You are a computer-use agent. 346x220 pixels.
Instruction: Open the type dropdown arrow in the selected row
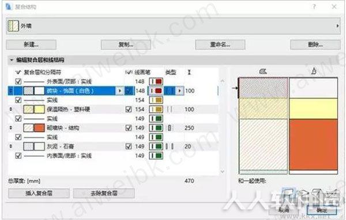click(180, 91)
